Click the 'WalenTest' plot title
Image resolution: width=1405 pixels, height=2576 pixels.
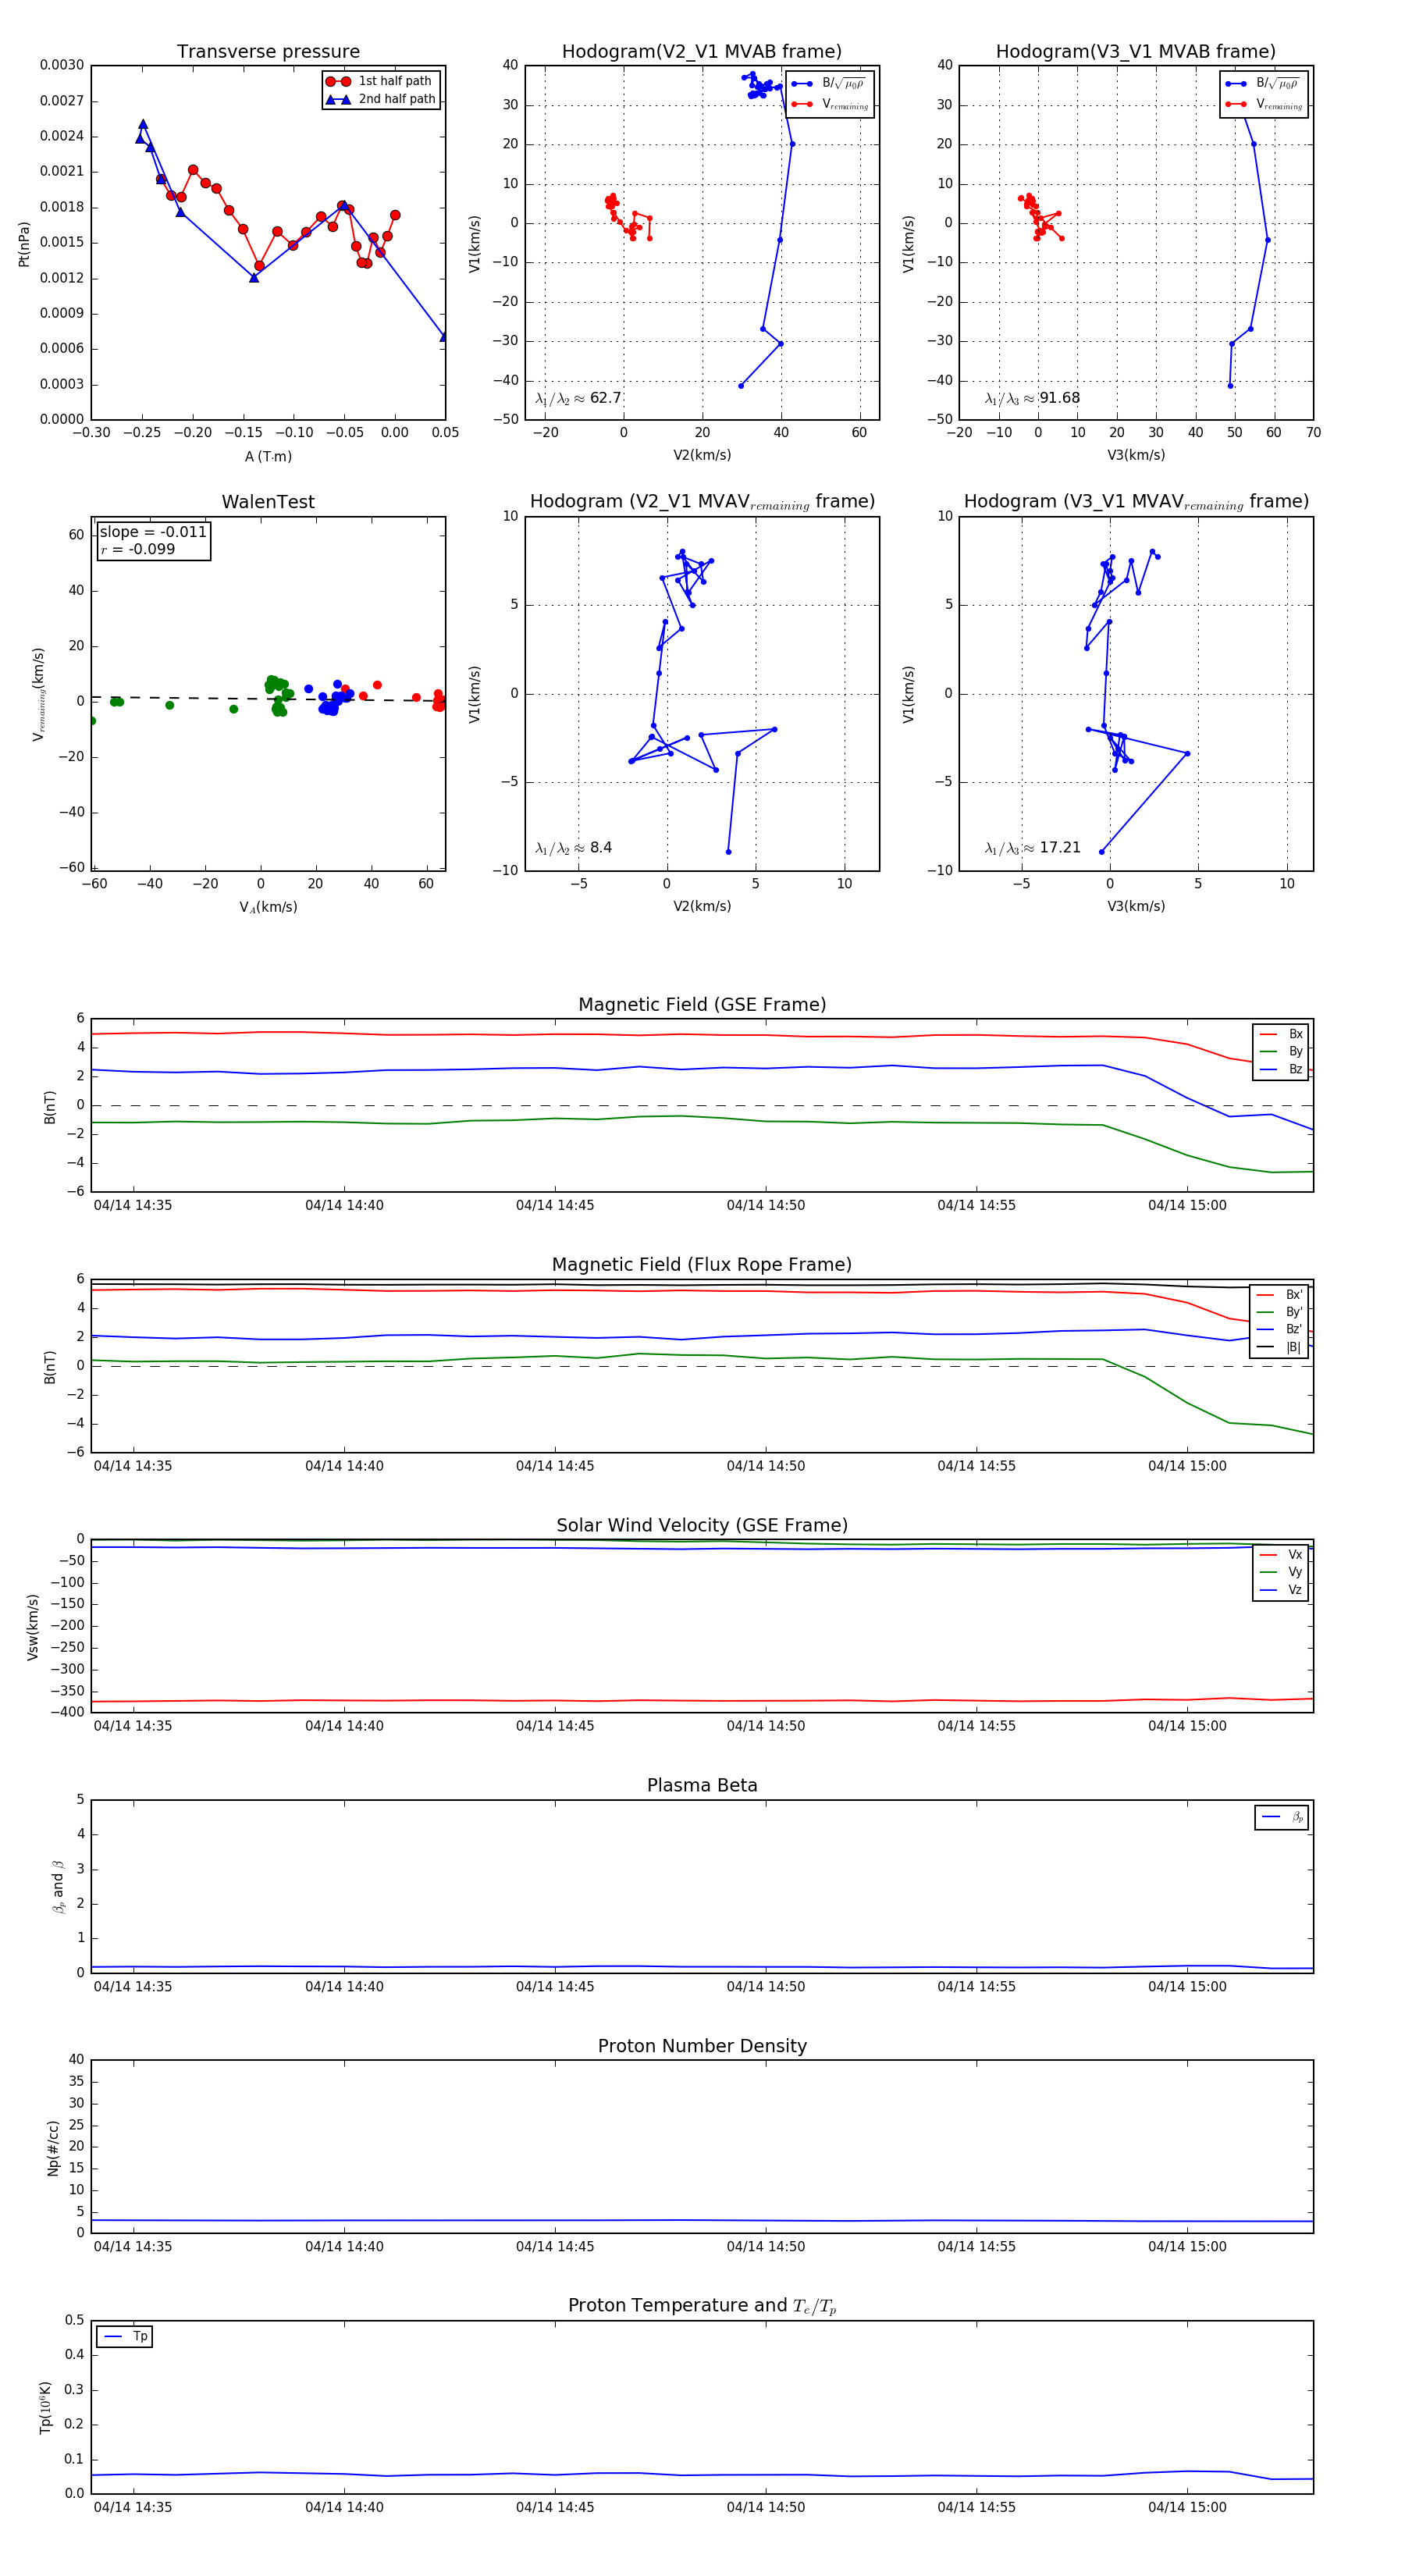pyautogui.click(x=268, y=502)
